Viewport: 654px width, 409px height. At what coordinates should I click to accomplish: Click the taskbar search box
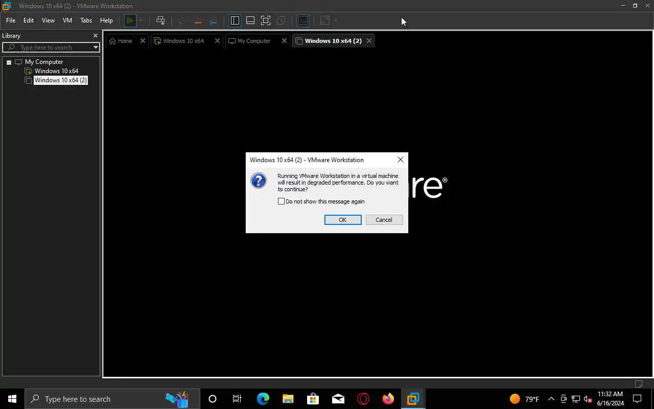(x=112, y=399)
